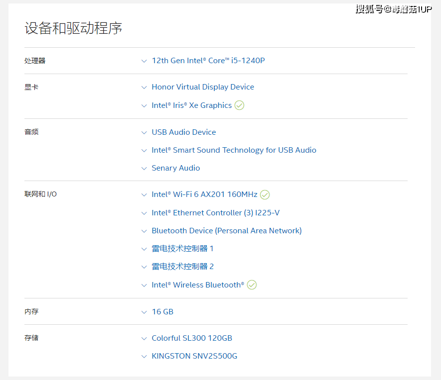Select the 联网和 I/O category label

click(40, 194)
